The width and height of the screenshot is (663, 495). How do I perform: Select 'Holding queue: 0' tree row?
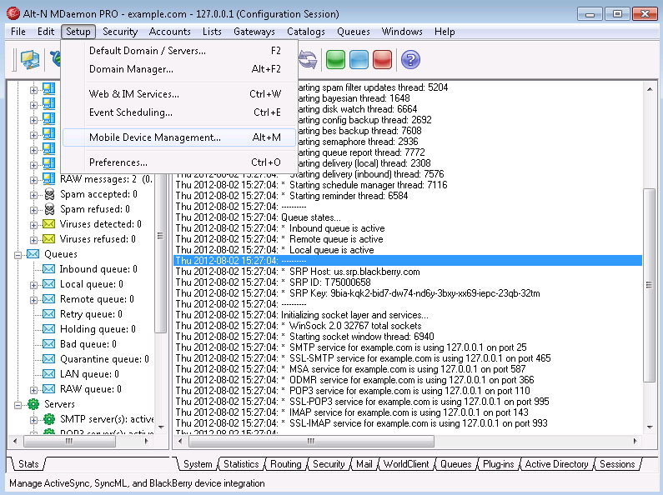tap(98, 329)
